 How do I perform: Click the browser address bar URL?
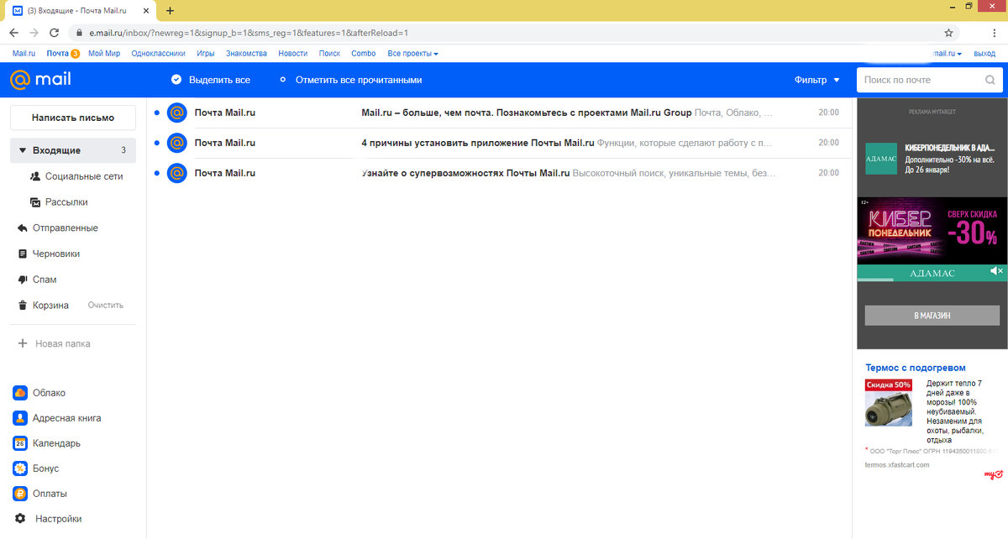tap(249, 33)
